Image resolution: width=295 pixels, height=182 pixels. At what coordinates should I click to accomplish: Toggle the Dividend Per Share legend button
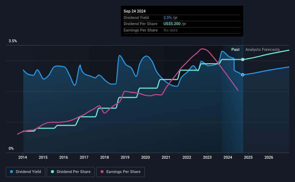[x=71, y=172]
